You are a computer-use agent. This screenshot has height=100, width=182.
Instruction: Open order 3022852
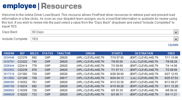click(x=9, y=70)
